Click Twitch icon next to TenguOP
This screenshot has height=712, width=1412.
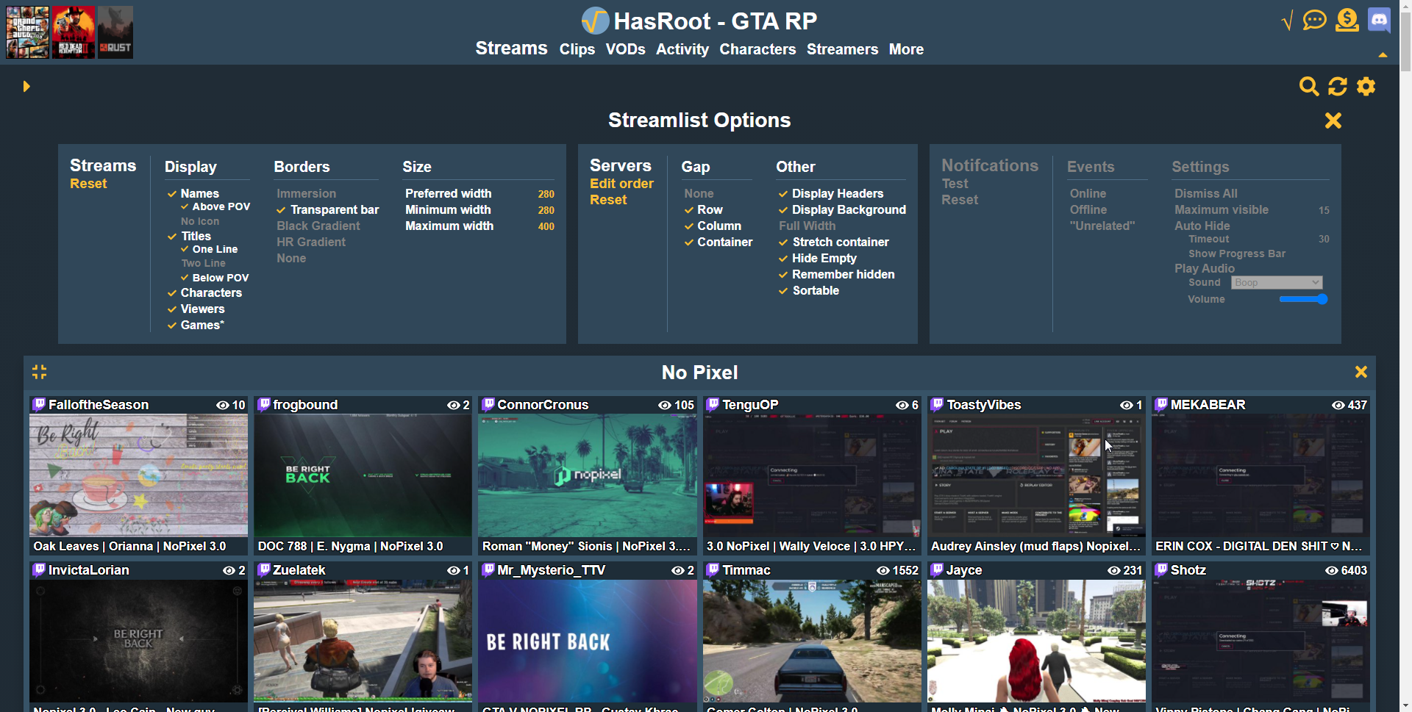click(713, 405)
